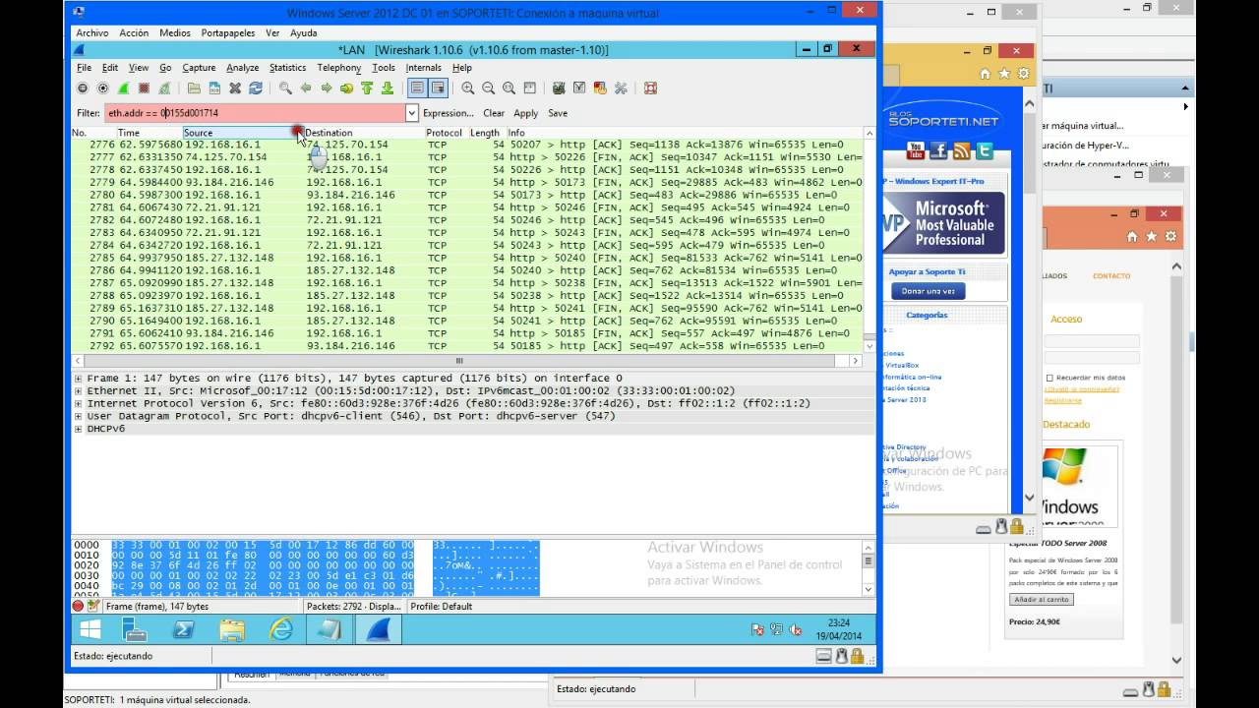Tick 'Recordar mis datos' checkbox
The height and width of the screenshot is (708, 1259).
[x=1049, y=378]
